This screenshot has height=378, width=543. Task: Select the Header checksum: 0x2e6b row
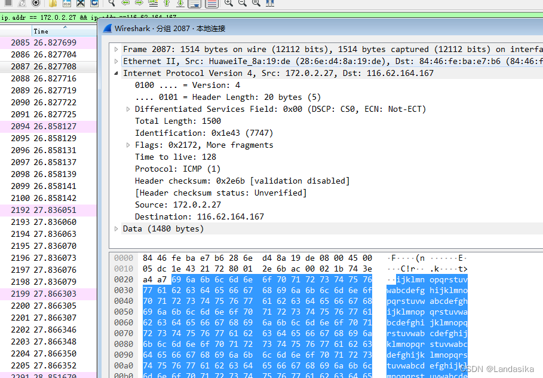pos(243,181)
